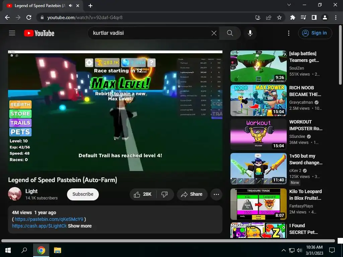This screenshot has width=343, height=257.
Task: Open the Windows Start menu
Action: point(8,250)
